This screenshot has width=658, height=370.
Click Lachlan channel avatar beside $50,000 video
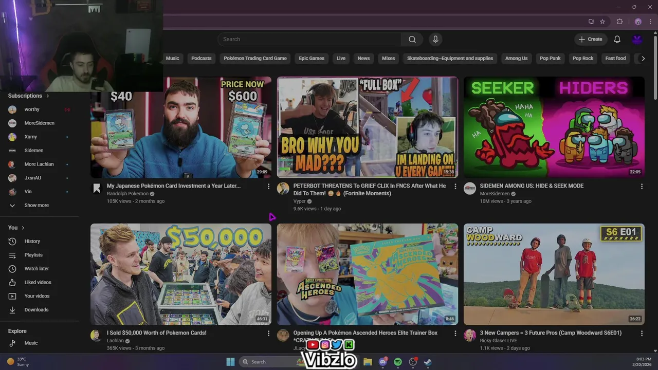tap(97, 335)
